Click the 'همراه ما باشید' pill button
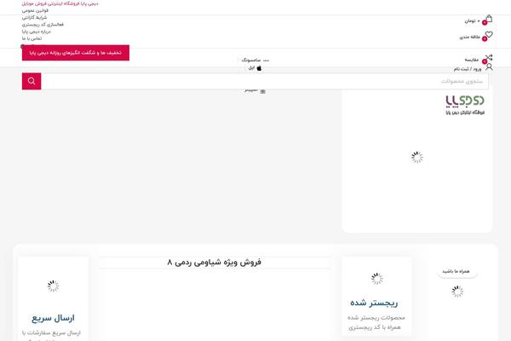Image resolution: width=511 pixels, height=341 pixels. tap(456, 271)
